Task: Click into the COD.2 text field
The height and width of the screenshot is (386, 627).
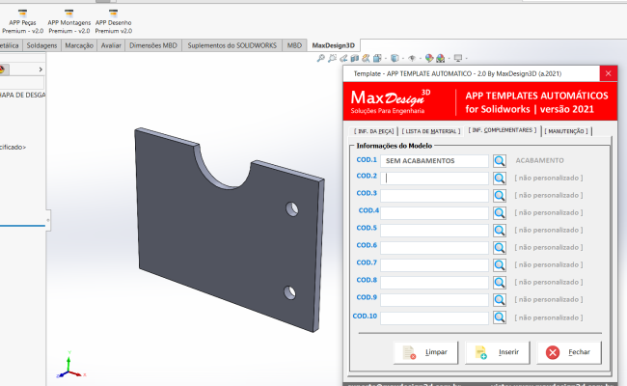Action: click(x=434, y=178)
